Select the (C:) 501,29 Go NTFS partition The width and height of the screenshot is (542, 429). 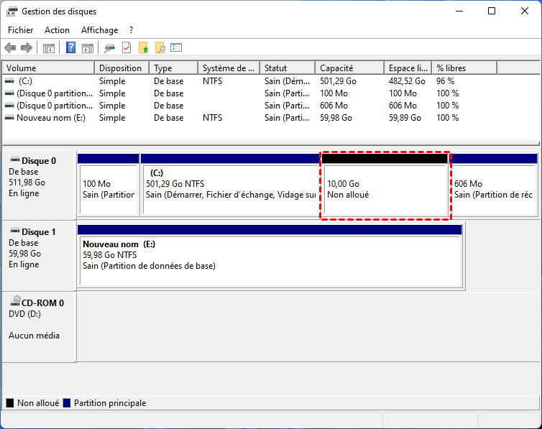click(230, 190)
